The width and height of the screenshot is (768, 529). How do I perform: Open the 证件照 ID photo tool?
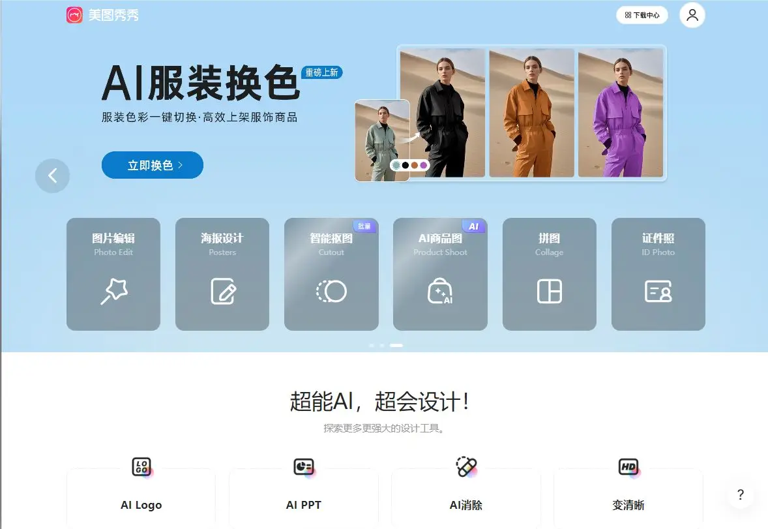[x=658, y=274]
